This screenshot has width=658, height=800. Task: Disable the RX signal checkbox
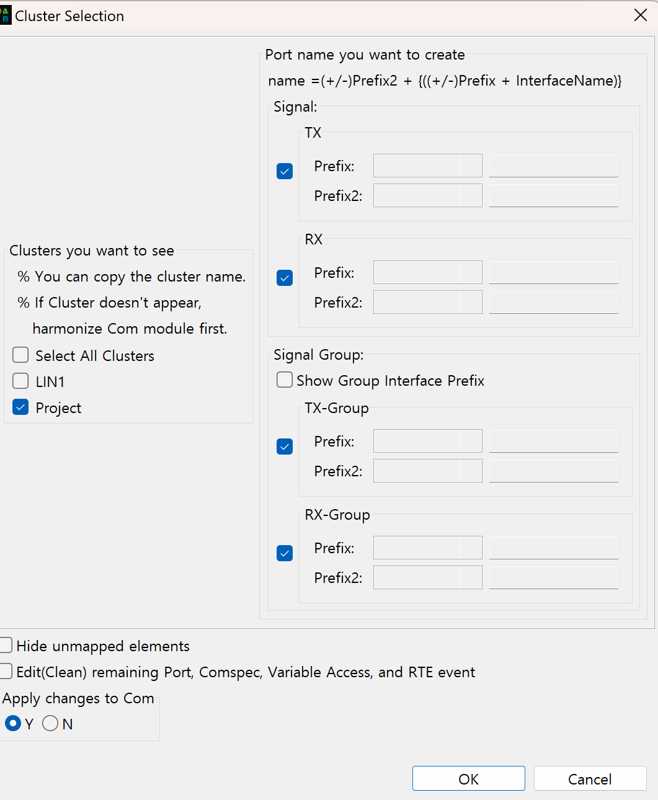click(285, 278)
